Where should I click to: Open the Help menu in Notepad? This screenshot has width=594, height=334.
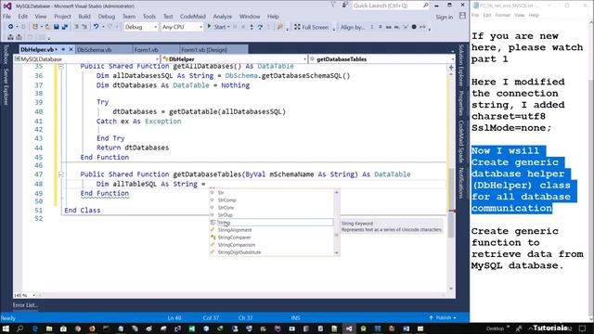pos(534,15)
